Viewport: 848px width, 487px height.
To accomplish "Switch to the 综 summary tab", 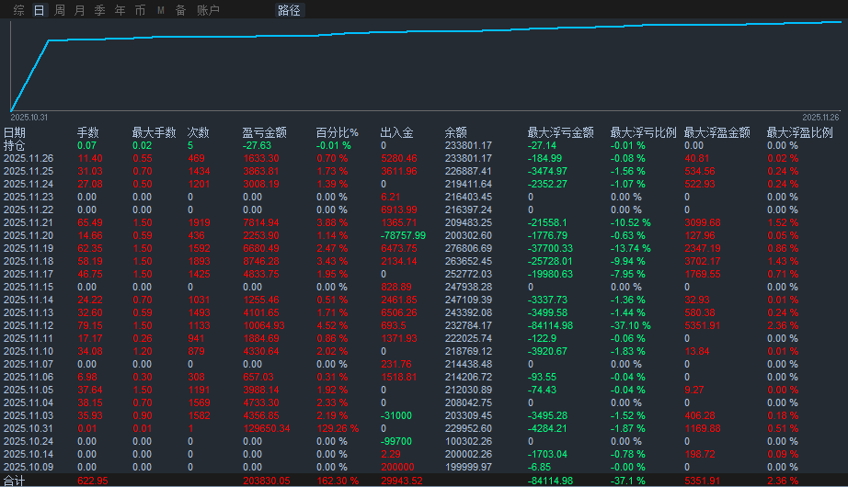I will pos(19,10).
